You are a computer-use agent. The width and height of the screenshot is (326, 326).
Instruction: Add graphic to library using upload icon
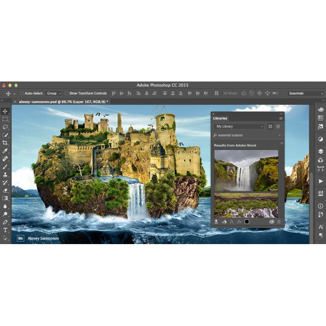click(x=216, y=222)
